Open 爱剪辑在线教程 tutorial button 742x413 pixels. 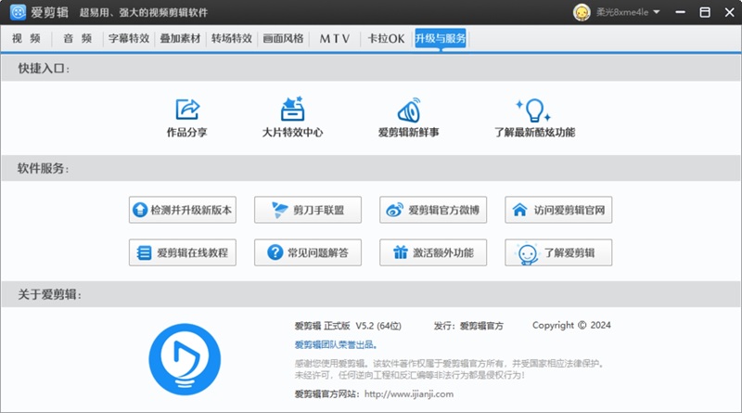coord(183,252)
